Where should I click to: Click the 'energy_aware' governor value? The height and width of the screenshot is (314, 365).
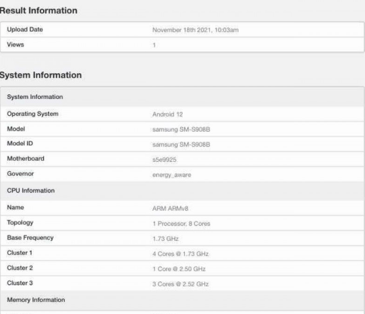click(x=172, y=175)
